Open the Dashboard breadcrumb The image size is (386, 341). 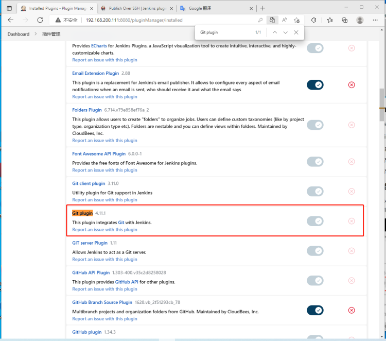pyautogui.click(x=18, y=34)
